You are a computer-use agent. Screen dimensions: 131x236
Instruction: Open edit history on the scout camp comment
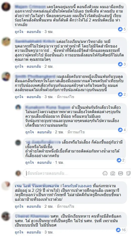[x=65, y=206]
